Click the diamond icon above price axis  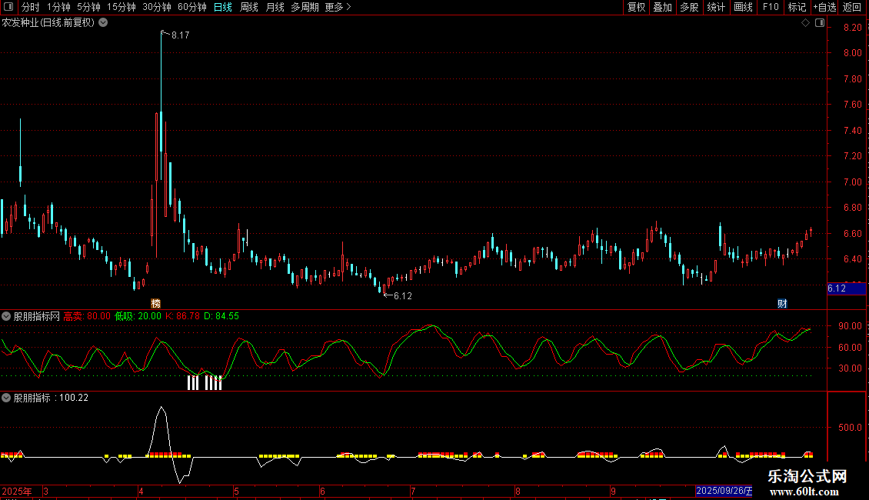pyautogui.click(x=806, y=23)
